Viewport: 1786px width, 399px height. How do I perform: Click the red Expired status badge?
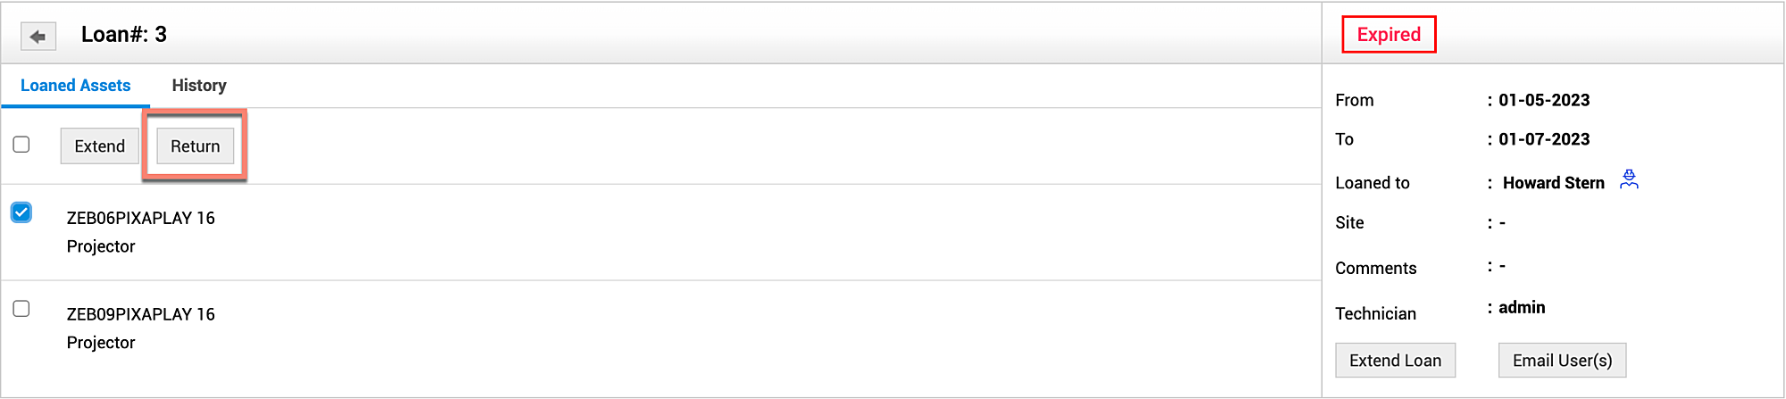[x=1389, y=35]
